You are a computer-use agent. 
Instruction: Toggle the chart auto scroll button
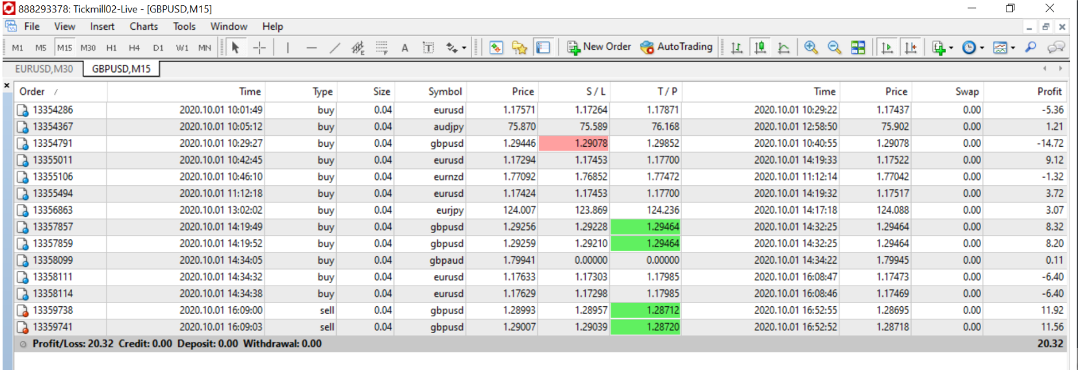[887, 47]
